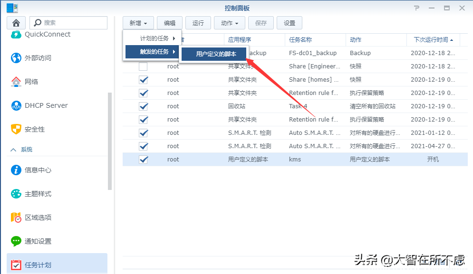Click the help question mark icon
473x274 pixels.
pos(416,8)
